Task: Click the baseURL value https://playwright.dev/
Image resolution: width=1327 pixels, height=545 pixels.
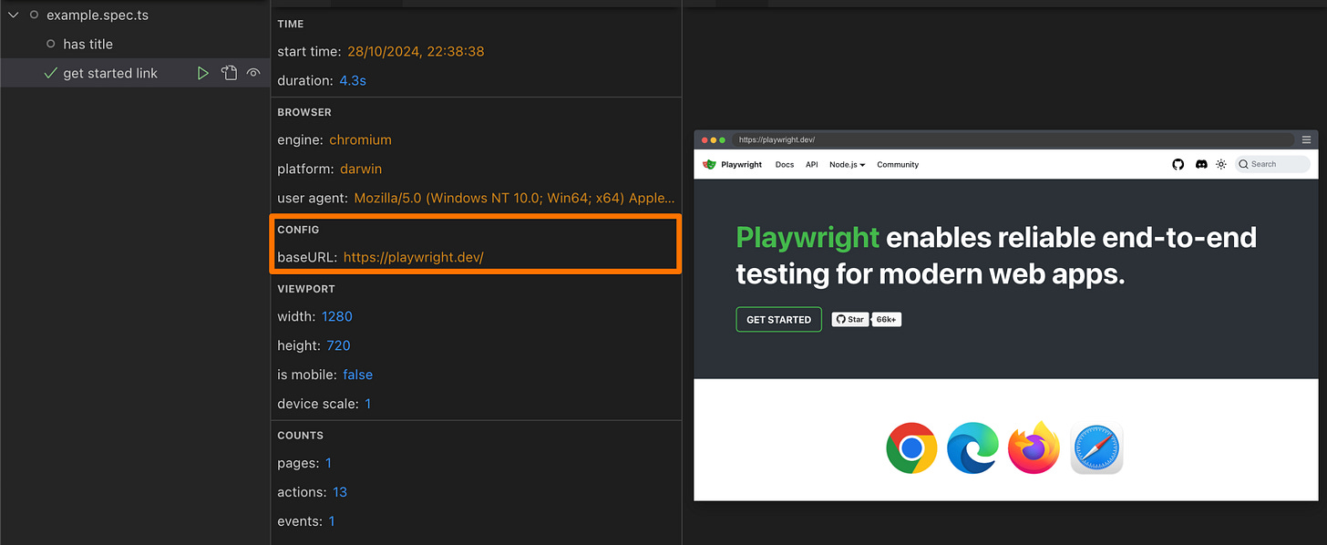Action: 413,258
